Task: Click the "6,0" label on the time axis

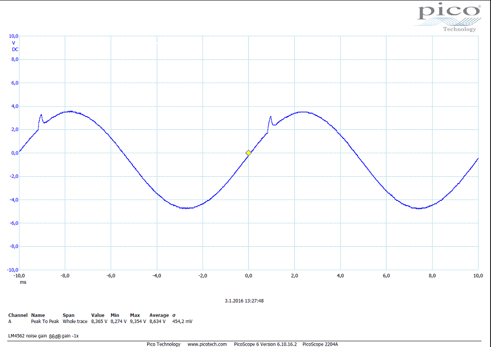Action: pos(386,276)
